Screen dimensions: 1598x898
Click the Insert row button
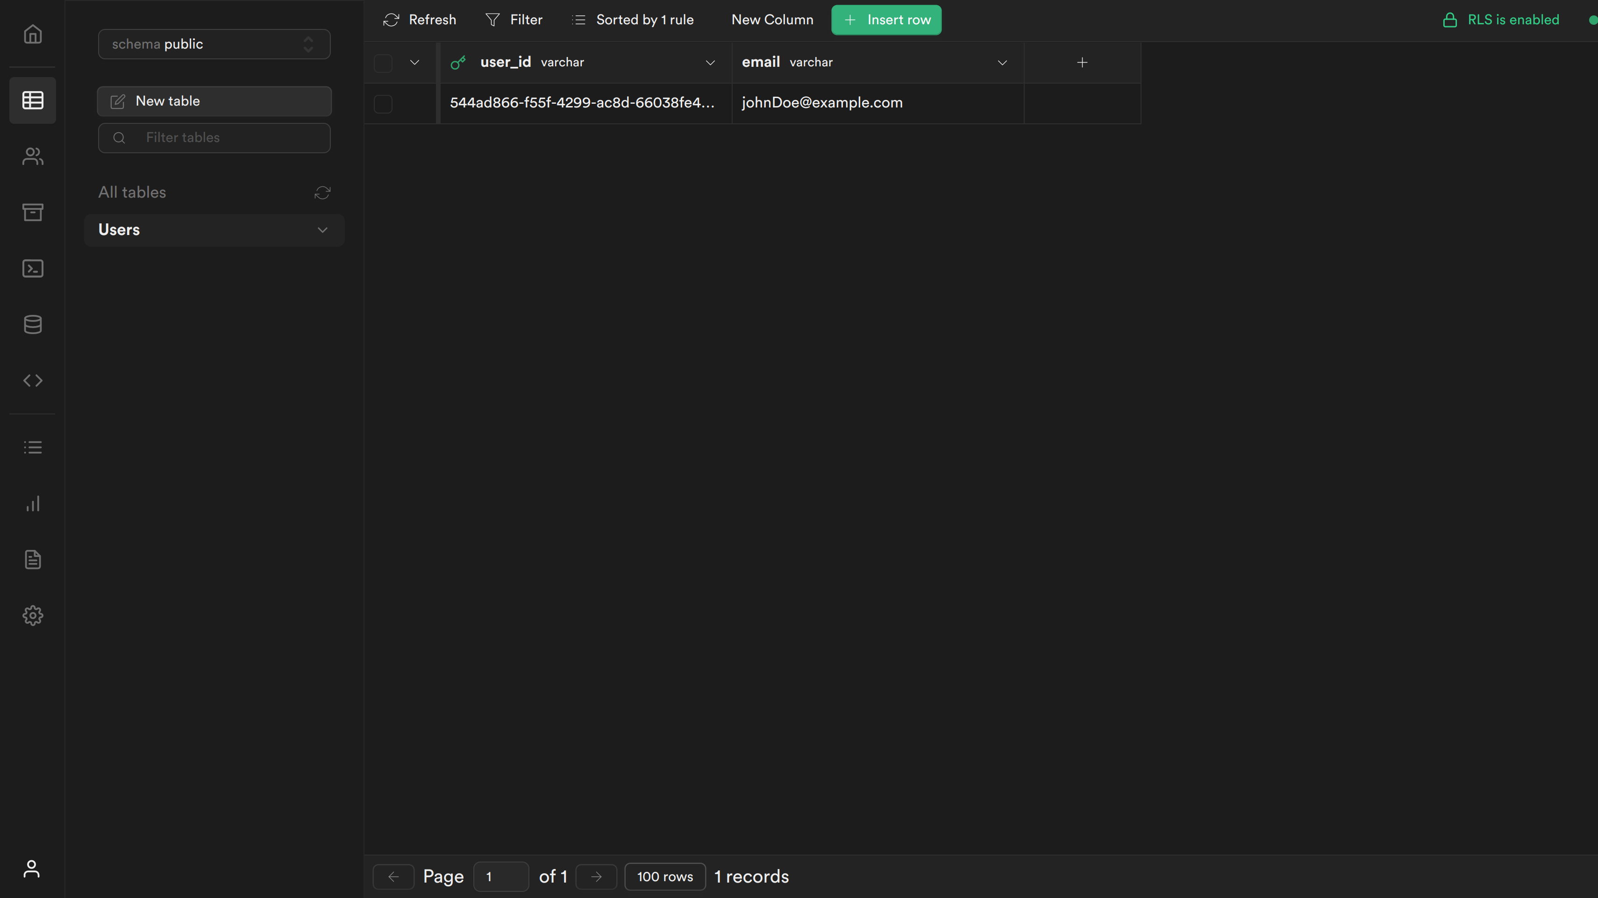886,19
